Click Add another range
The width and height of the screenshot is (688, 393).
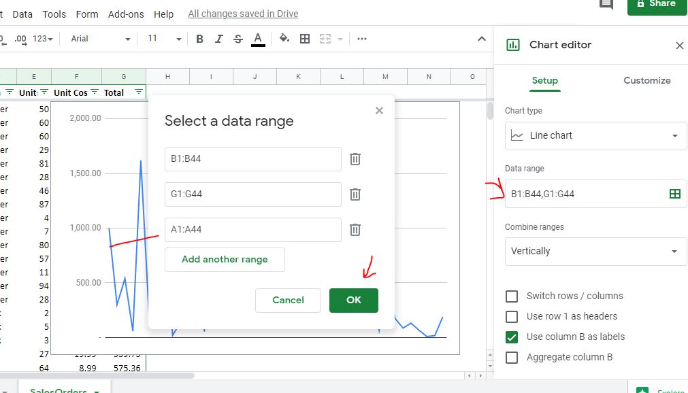coord(225,260)
